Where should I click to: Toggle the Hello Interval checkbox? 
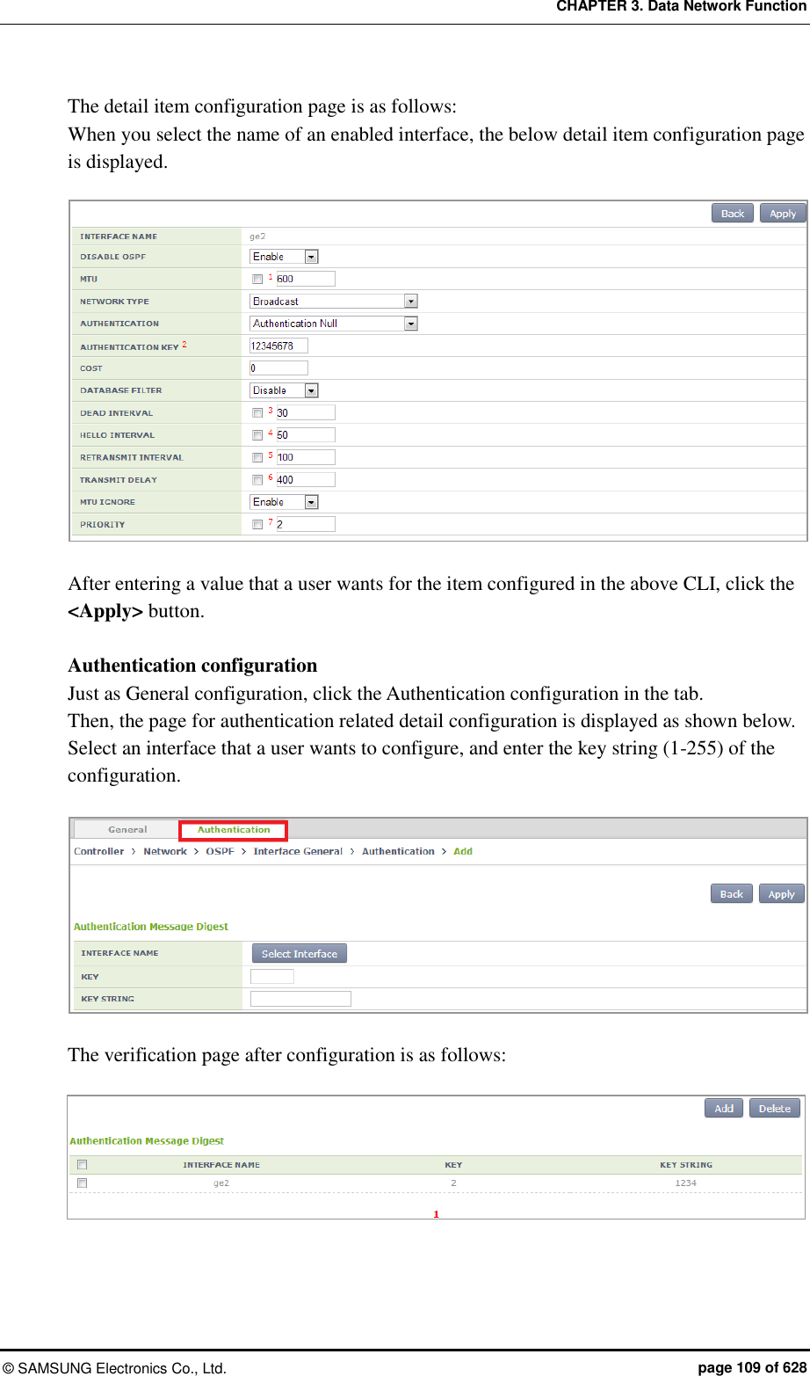coord(257,435)
